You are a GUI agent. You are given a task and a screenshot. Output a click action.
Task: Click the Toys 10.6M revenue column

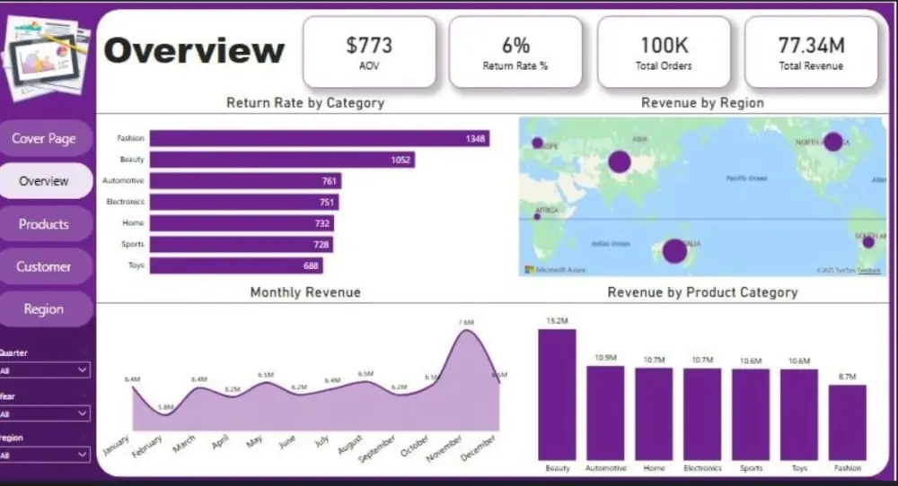click(799, 414)
